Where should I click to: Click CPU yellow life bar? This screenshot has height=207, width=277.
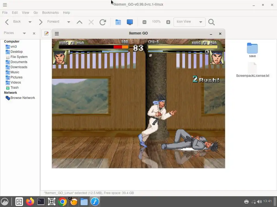tap(183, 47)
